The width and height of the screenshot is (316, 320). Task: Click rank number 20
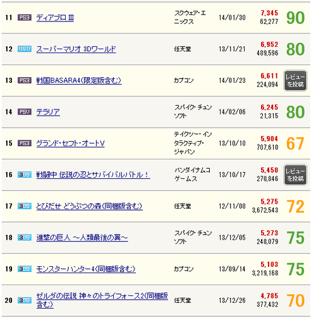(9, 300)
